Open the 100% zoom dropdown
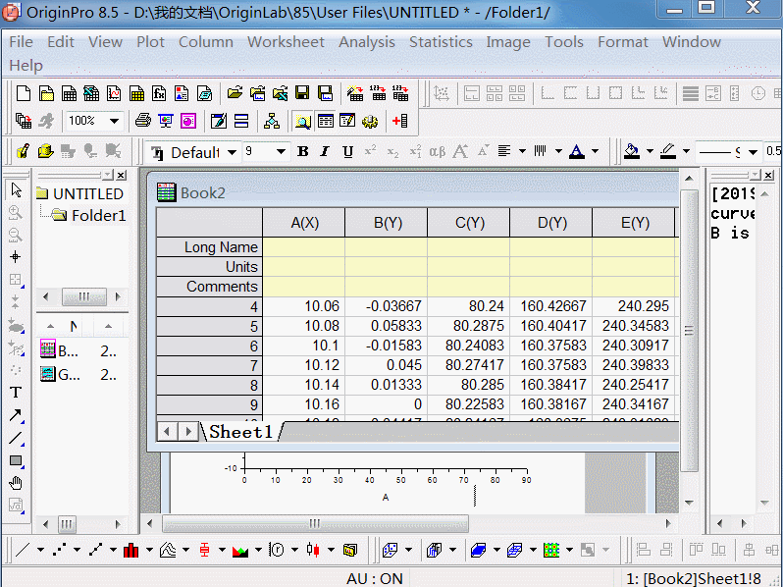Viewport: 783px width, 587px height. 114,121
